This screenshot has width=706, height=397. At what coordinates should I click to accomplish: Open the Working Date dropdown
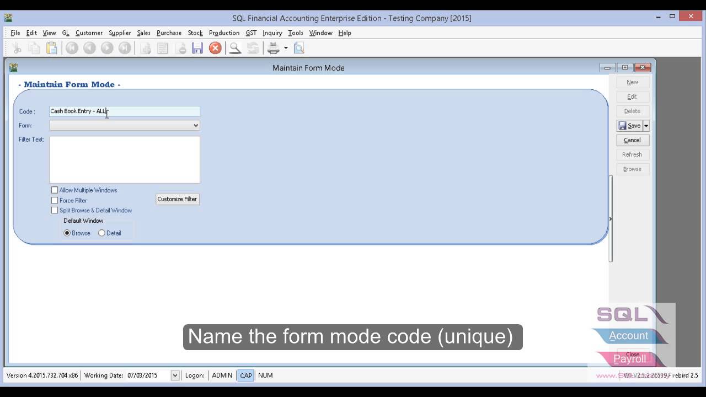[x=175, y=375]
